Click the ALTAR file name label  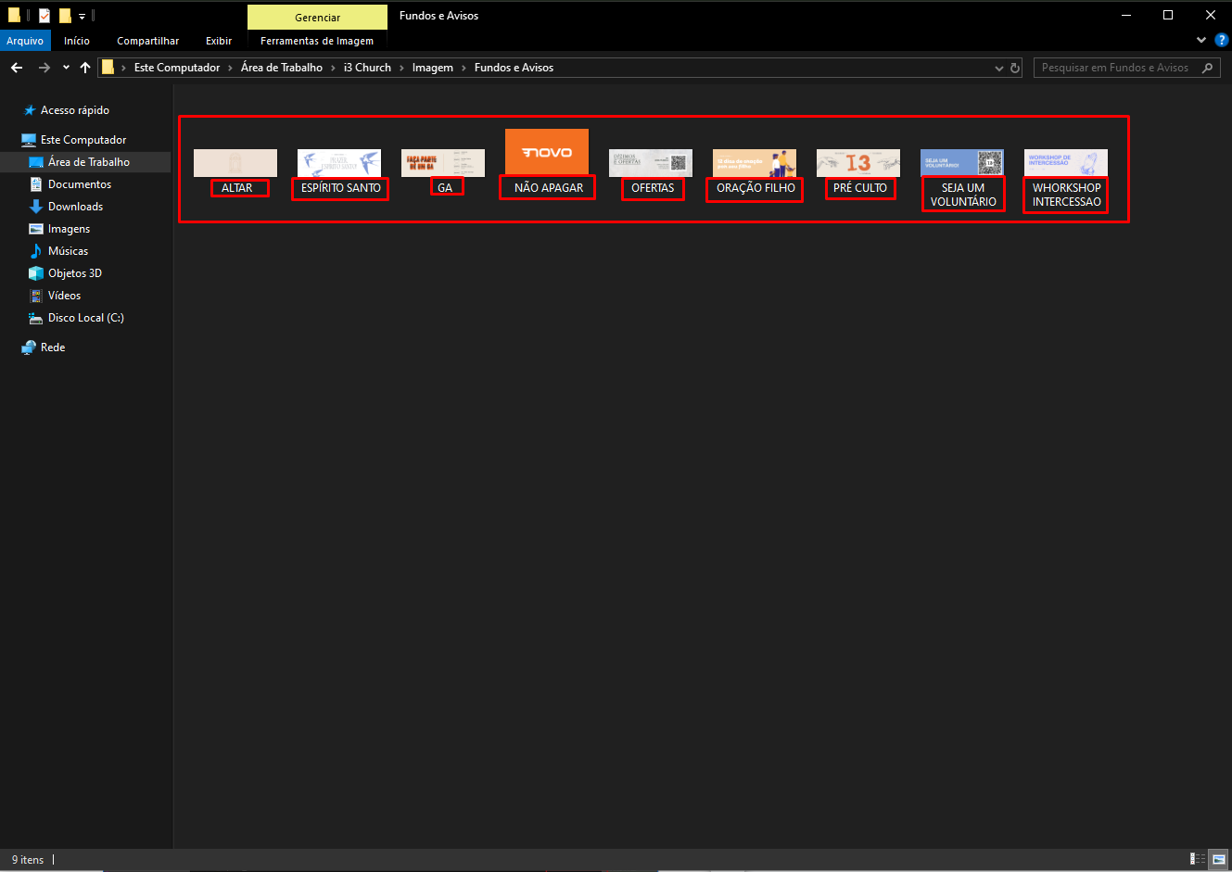tap(237, 188)
